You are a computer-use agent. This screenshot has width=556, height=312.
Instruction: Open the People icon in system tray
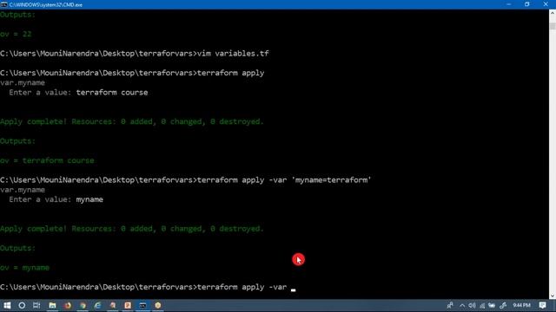[450, 305]
